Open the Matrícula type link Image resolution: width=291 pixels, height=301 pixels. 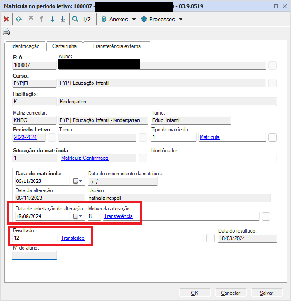pos(210,137)
